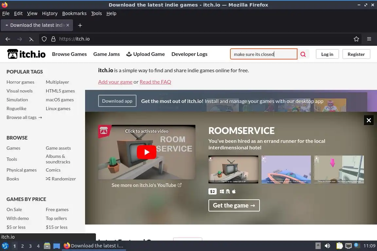Click the Firefox taskbar window button
Viewport: 377px width, 251px height.
(x=94, y=246)
